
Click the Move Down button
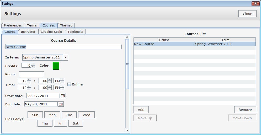click(x=242, y=118)
